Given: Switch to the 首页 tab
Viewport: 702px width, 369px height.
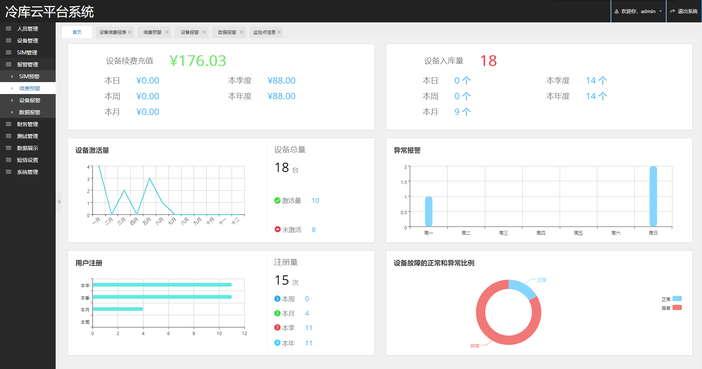Looking at the screenshot, I should pyautogui.click(x=77, y=32).
